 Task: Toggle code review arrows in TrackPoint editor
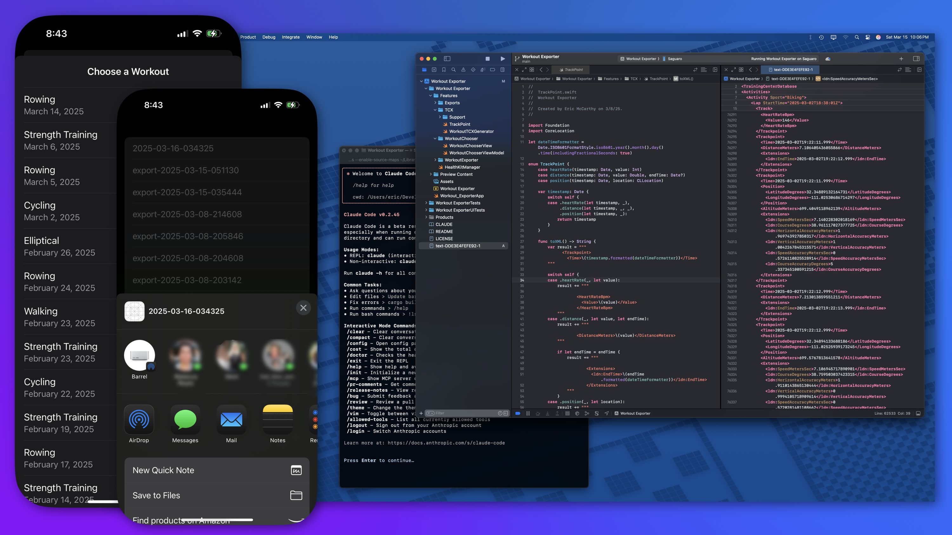[695, 70]
